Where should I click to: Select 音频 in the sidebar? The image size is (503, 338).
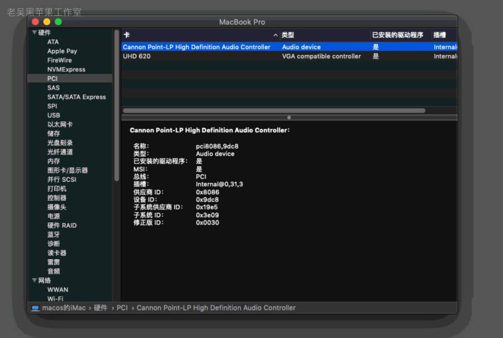[x=53, y=271]
